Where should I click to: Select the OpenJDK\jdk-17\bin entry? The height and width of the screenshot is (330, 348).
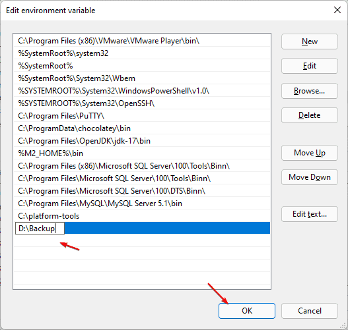click(142, 141)
